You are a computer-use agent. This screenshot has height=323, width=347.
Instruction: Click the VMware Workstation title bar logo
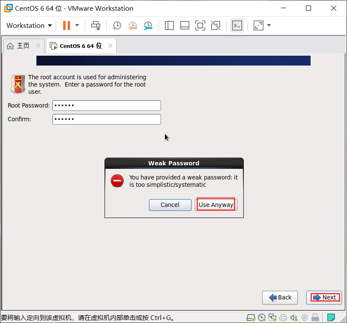9,8
